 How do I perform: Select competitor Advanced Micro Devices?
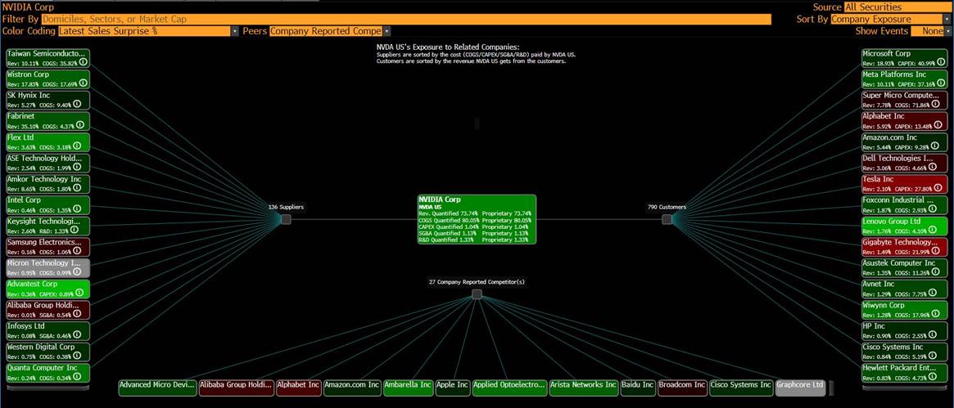tap(157, 388)
